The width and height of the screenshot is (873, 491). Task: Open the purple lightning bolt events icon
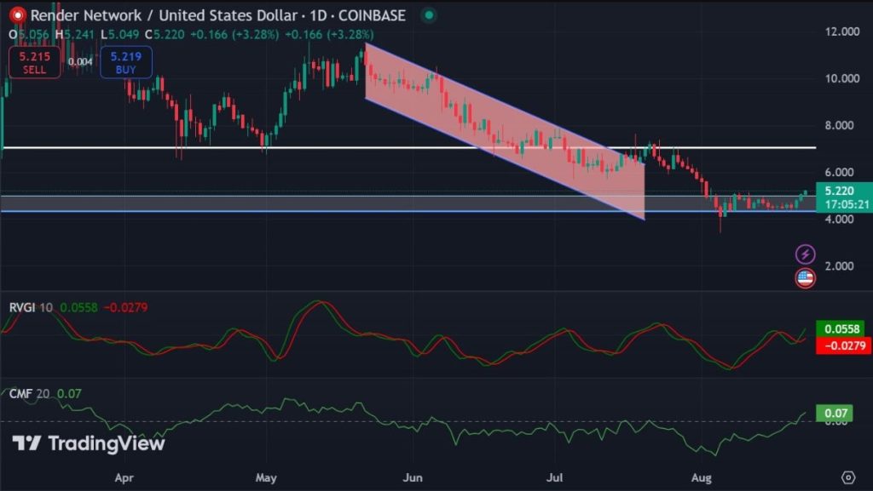point(805,254)
